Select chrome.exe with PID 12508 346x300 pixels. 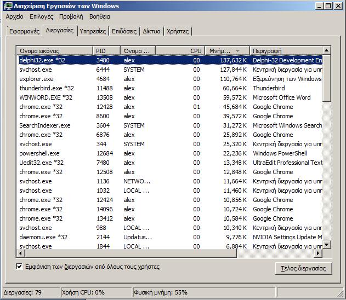point(170,172)
